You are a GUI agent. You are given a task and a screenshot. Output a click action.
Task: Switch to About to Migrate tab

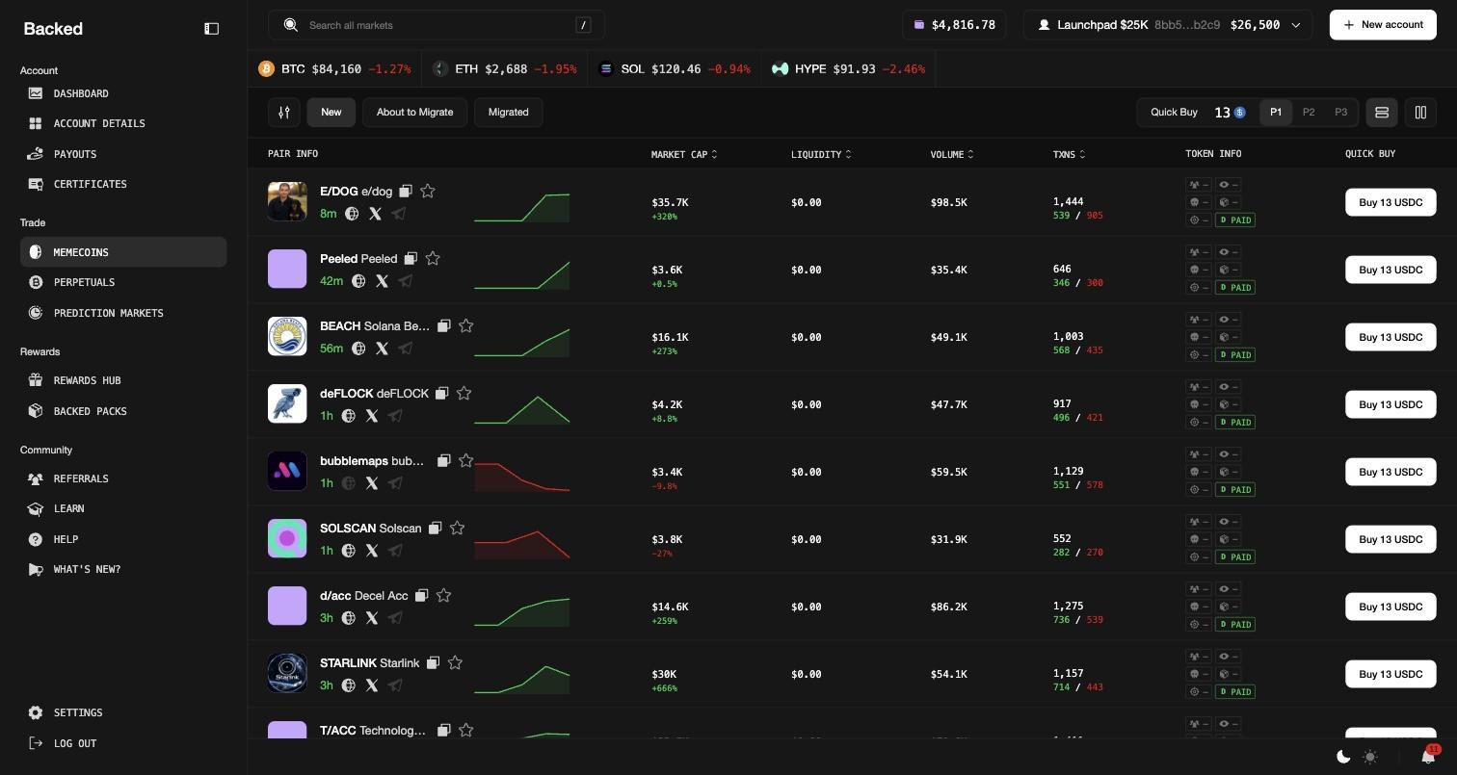414,113
